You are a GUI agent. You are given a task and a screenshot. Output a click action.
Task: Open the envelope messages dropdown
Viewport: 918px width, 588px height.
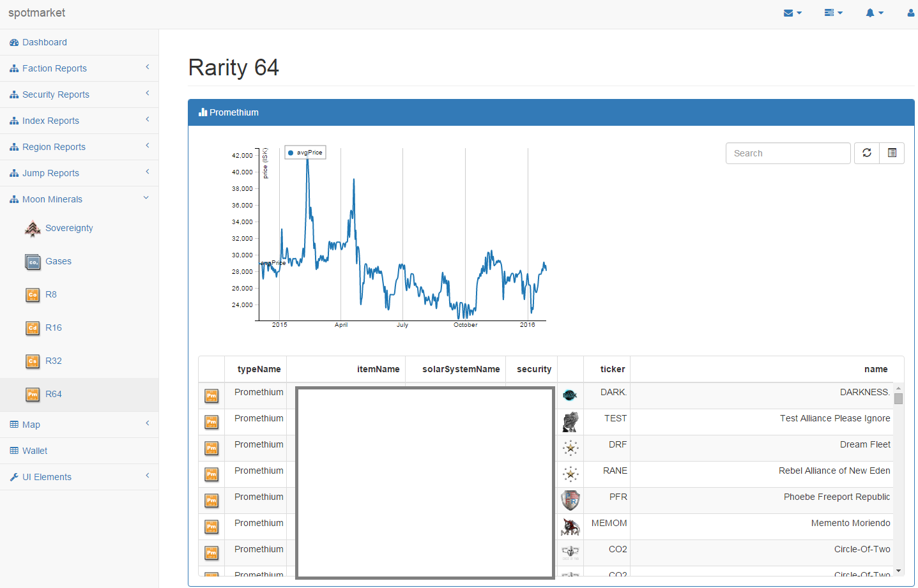792,13
